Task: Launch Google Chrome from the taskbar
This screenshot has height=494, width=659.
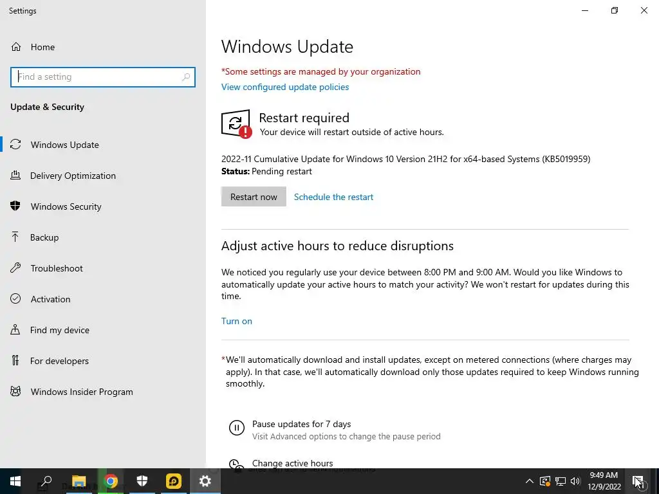Action: (111, 481)
